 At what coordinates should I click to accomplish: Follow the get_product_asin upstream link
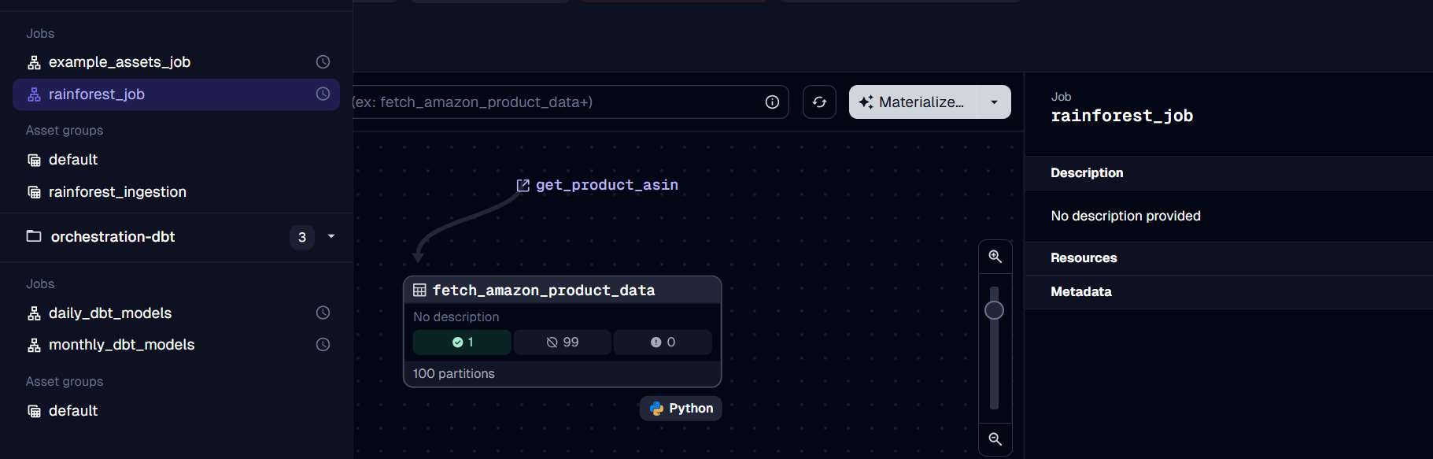point(606,185)
